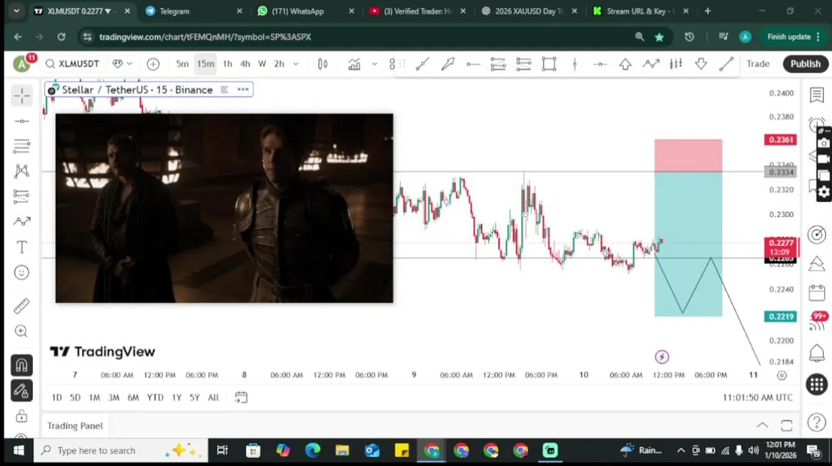The width and height of the screenshot is (832, 466).
Task: Select the vertical line favorite tool
Action: [x=574, y=63]
